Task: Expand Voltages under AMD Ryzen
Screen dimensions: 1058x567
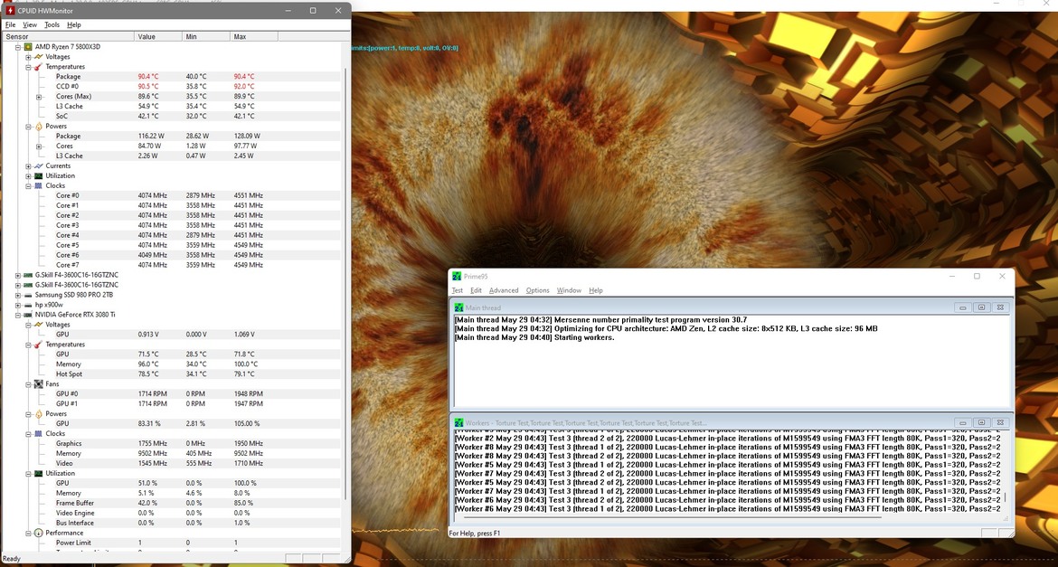Action: (x=28, y=57)
